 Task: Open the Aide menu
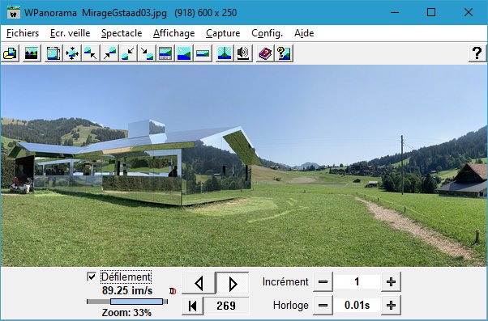coord(304,33)
